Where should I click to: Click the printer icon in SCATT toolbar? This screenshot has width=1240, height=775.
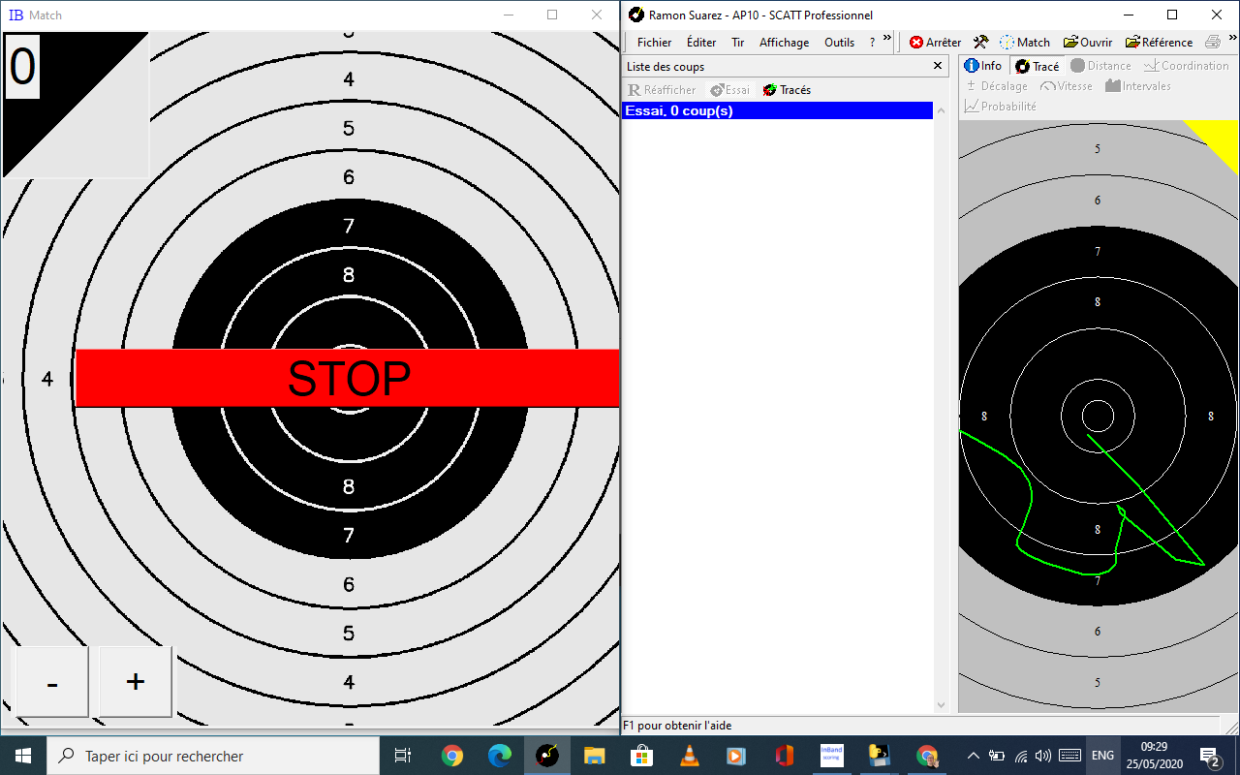point(1213,42)
